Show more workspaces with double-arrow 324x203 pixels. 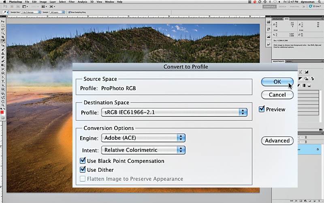pyautogui.click(x=303, y=6)
